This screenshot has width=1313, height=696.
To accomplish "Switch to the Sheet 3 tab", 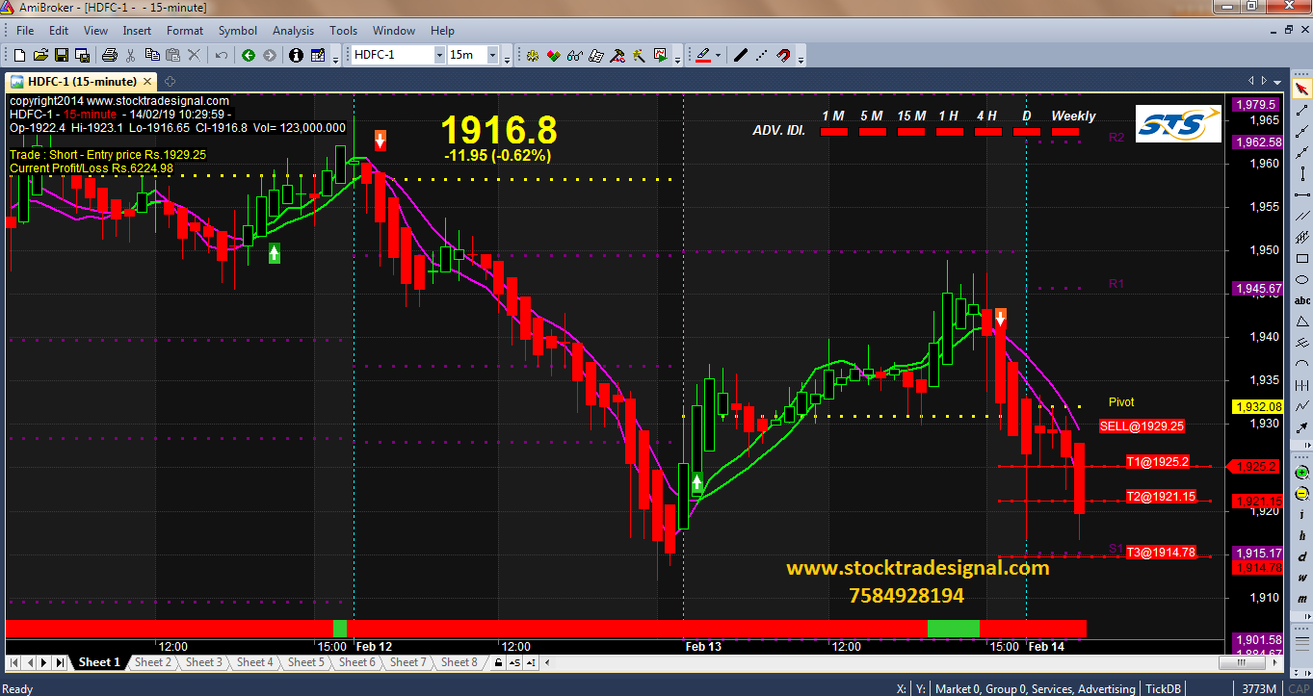I will (x=204, y=662).
